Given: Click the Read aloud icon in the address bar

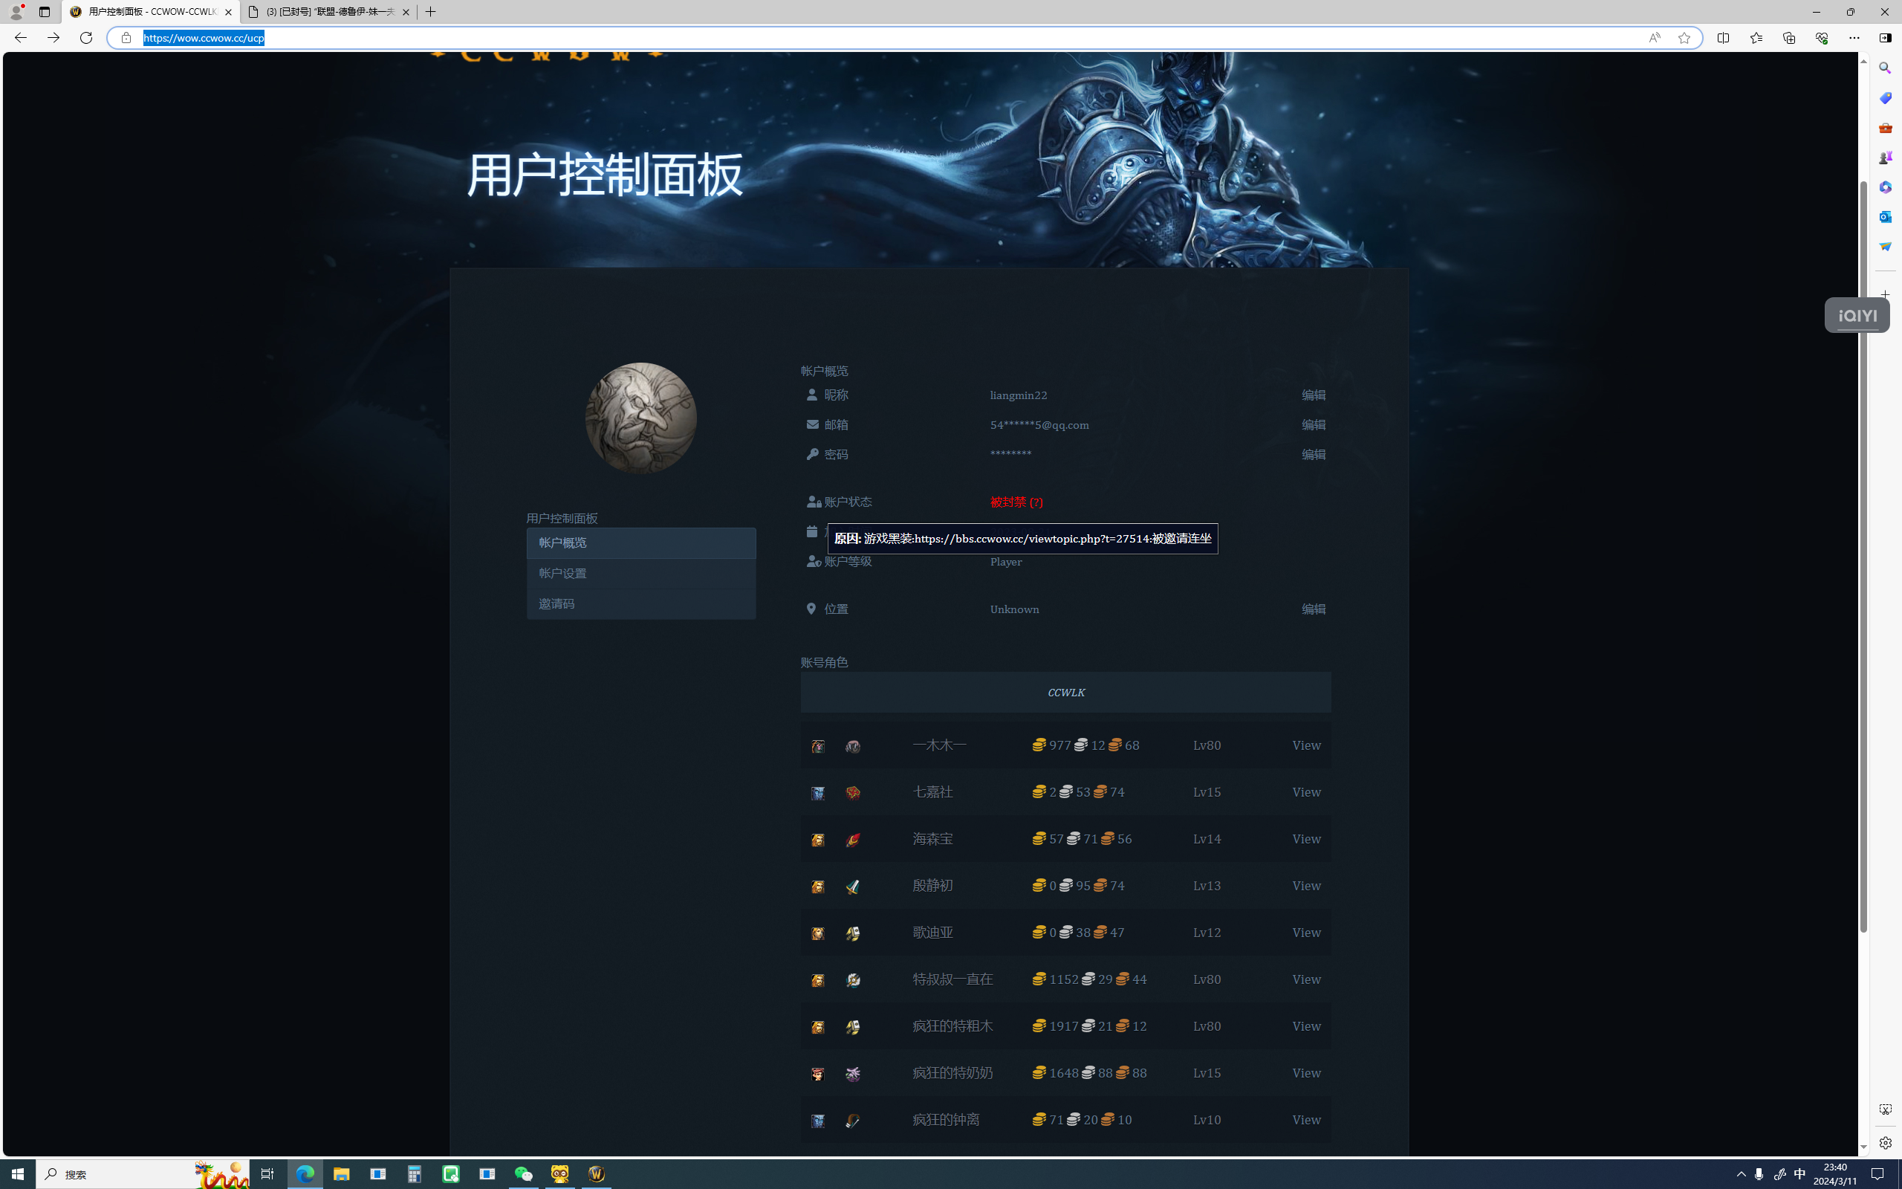Looking at the screenshot, I should tap(1655, 38).
